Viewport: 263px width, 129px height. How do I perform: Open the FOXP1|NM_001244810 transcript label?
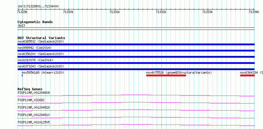[34, 115]
